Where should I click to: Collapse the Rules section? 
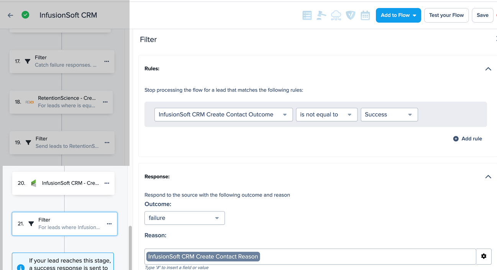pos(488,69)
